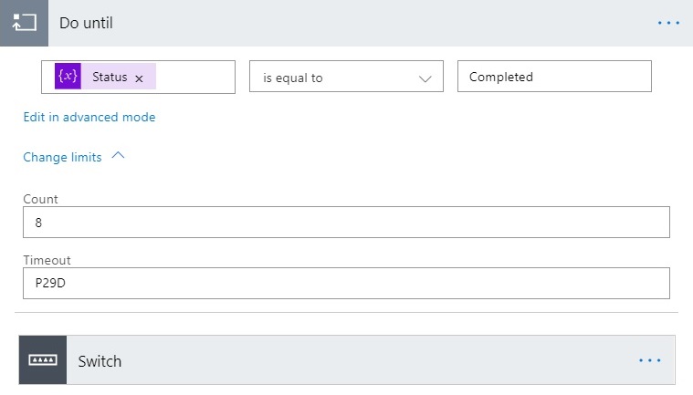693x395 pixels.
Task: Click the Do until loop icon
Action: tap(24, 23)
